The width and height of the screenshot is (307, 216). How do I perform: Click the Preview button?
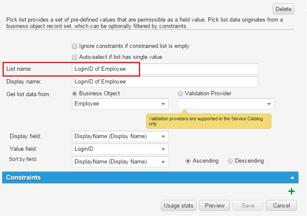215,206
